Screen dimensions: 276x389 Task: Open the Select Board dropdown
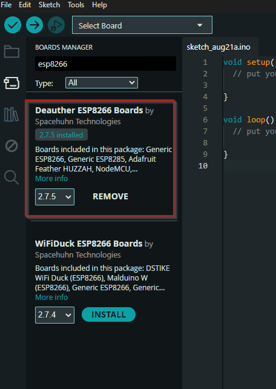pyautogui.click(x=142, y=25)
